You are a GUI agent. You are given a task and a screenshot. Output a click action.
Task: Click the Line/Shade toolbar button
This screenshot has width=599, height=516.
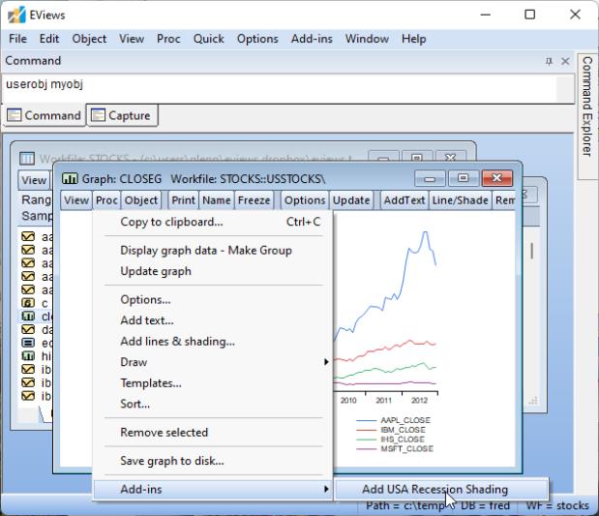coord(460,200)
